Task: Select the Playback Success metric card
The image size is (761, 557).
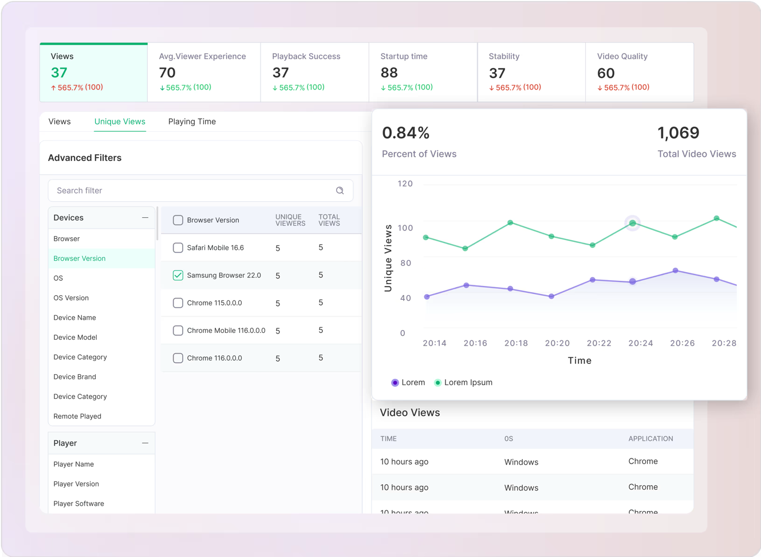Action: coord(314,72)
